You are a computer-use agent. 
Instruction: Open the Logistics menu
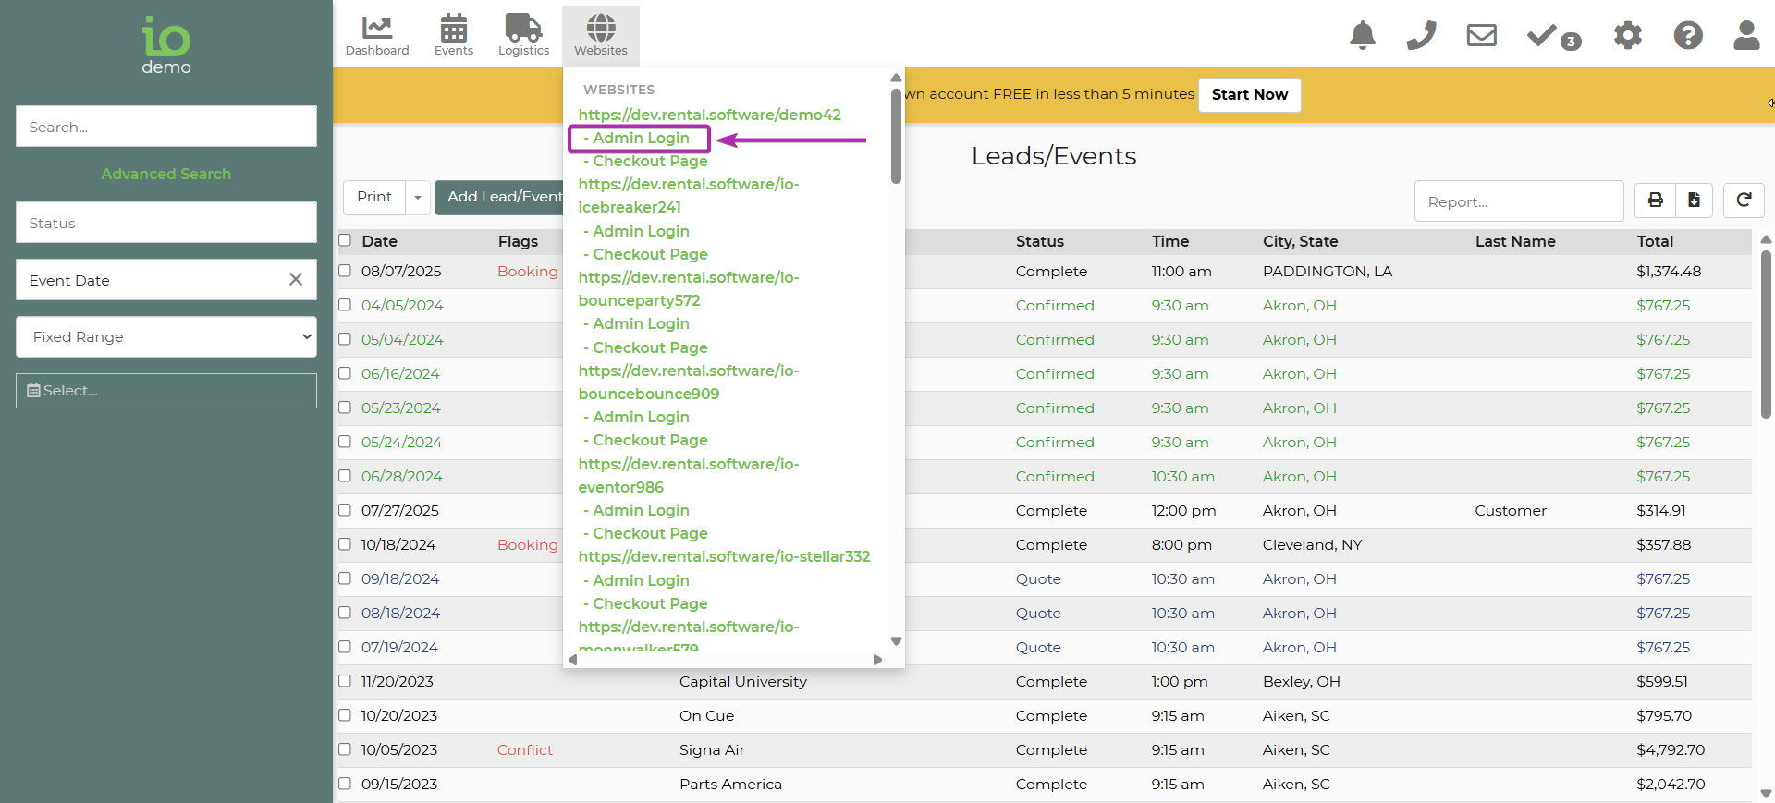(523, 36)
